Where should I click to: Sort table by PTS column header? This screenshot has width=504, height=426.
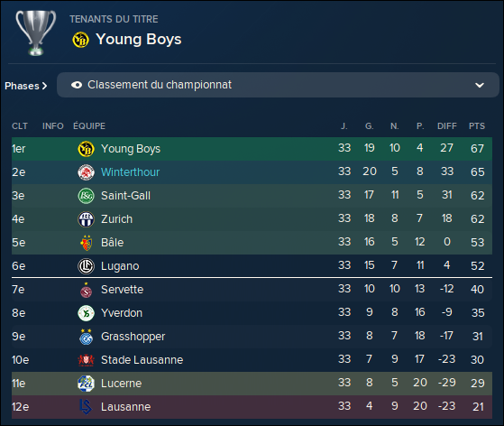(x=477, y=126)
